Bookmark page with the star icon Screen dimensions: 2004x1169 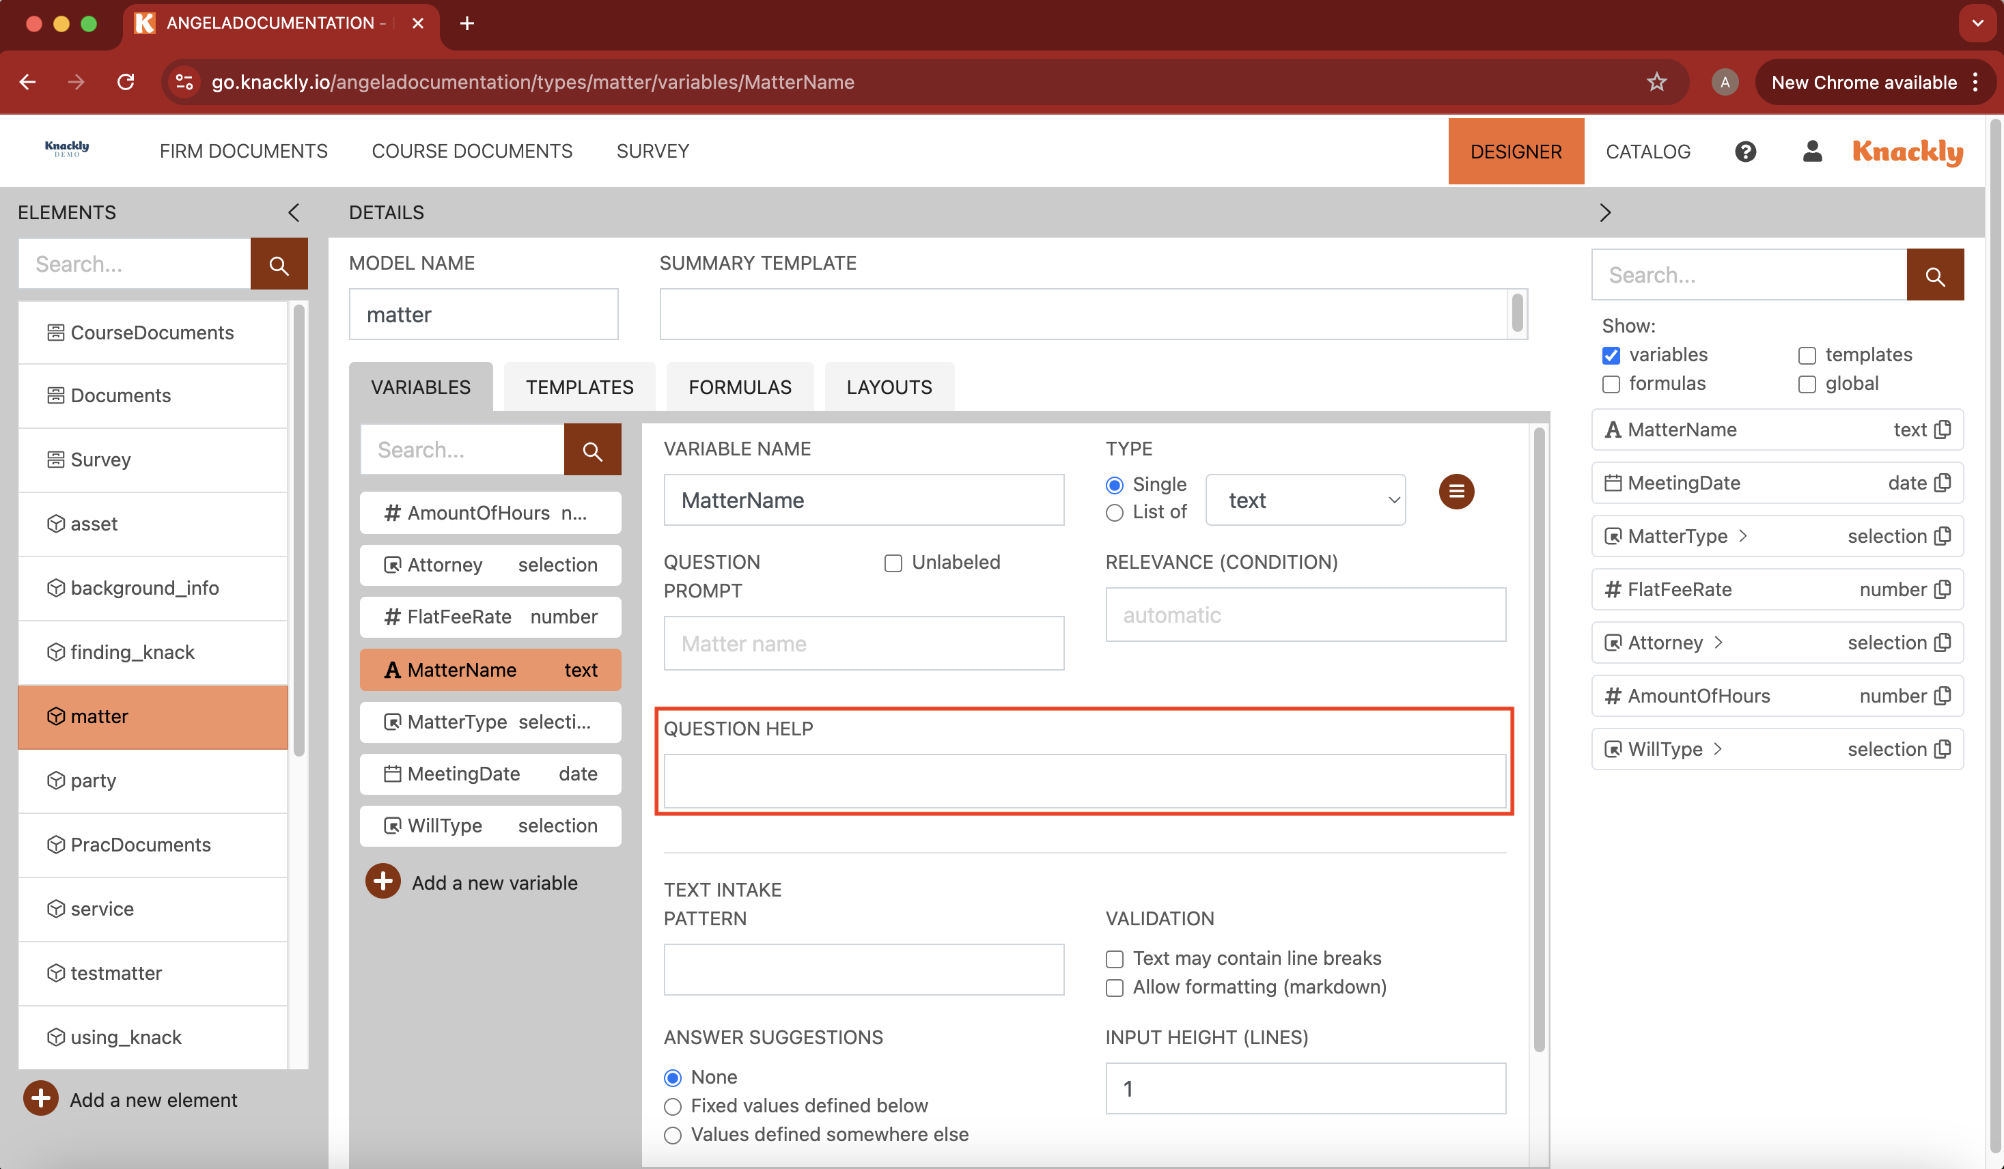click(1656, 82)
